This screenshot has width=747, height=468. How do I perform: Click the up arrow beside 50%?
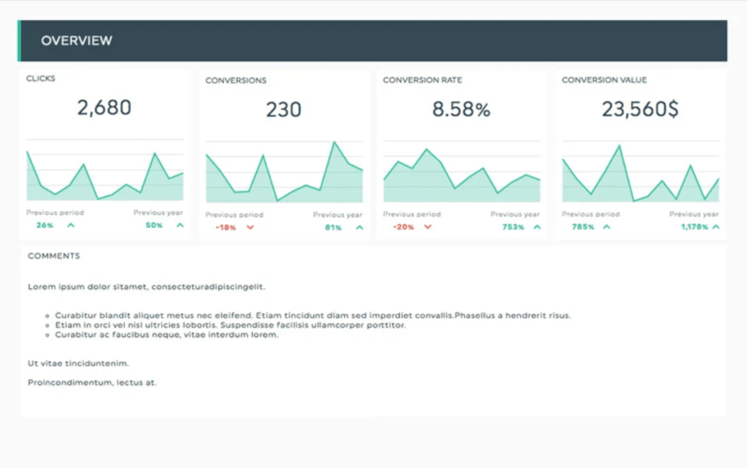pos(180,225)
